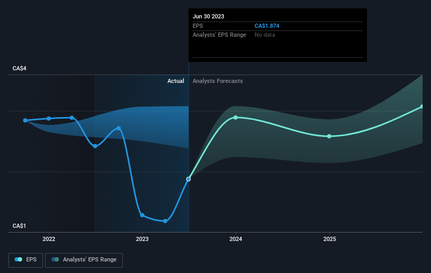
Task: Click the EPS data point at 2023 start
Action: click(x=142, y=215)
